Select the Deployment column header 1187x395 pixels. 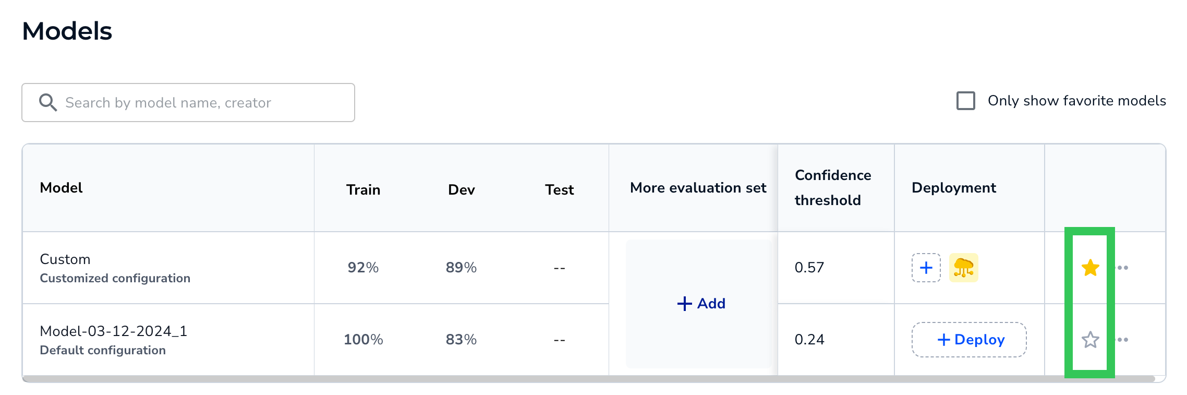coord(954,188)
